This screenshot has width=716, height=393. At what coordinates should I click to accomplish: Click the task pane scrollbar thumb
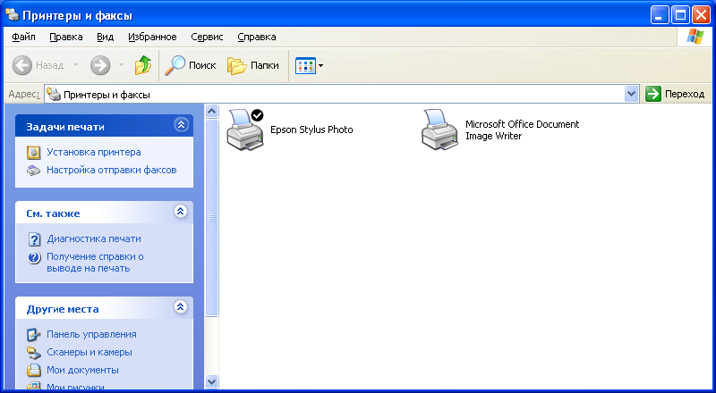pyautogui.click(x=211, y=217)
